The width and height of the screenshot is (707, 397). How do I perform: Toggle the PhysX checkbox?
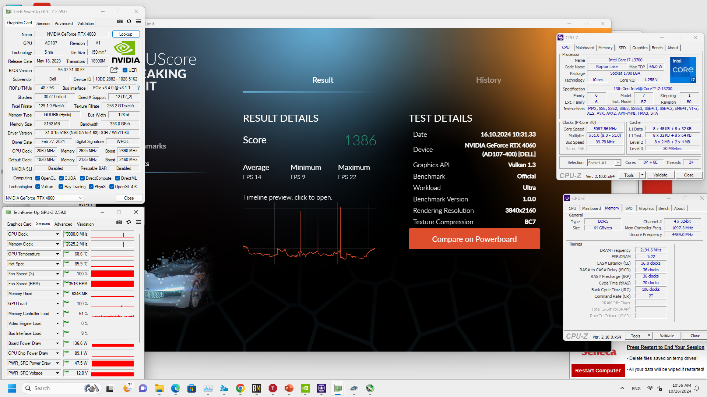[x=91, y=187]
